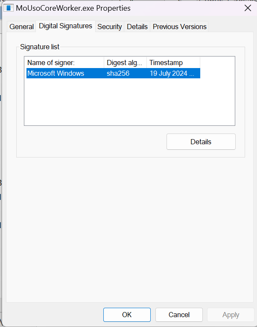Screen dimensions: 257x327
Task: Sort by Name of signer column header
Action: coord(64,62)
